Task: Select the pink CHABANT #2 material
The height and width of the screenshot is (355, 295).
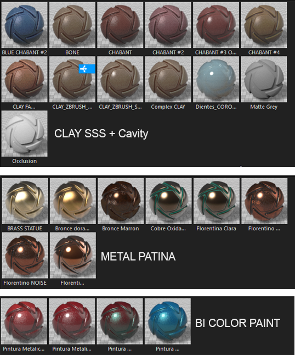Action: (x=168, y=25)
